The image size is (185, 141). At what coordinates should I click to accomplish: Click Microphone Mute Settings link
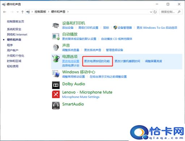(81, 97)
